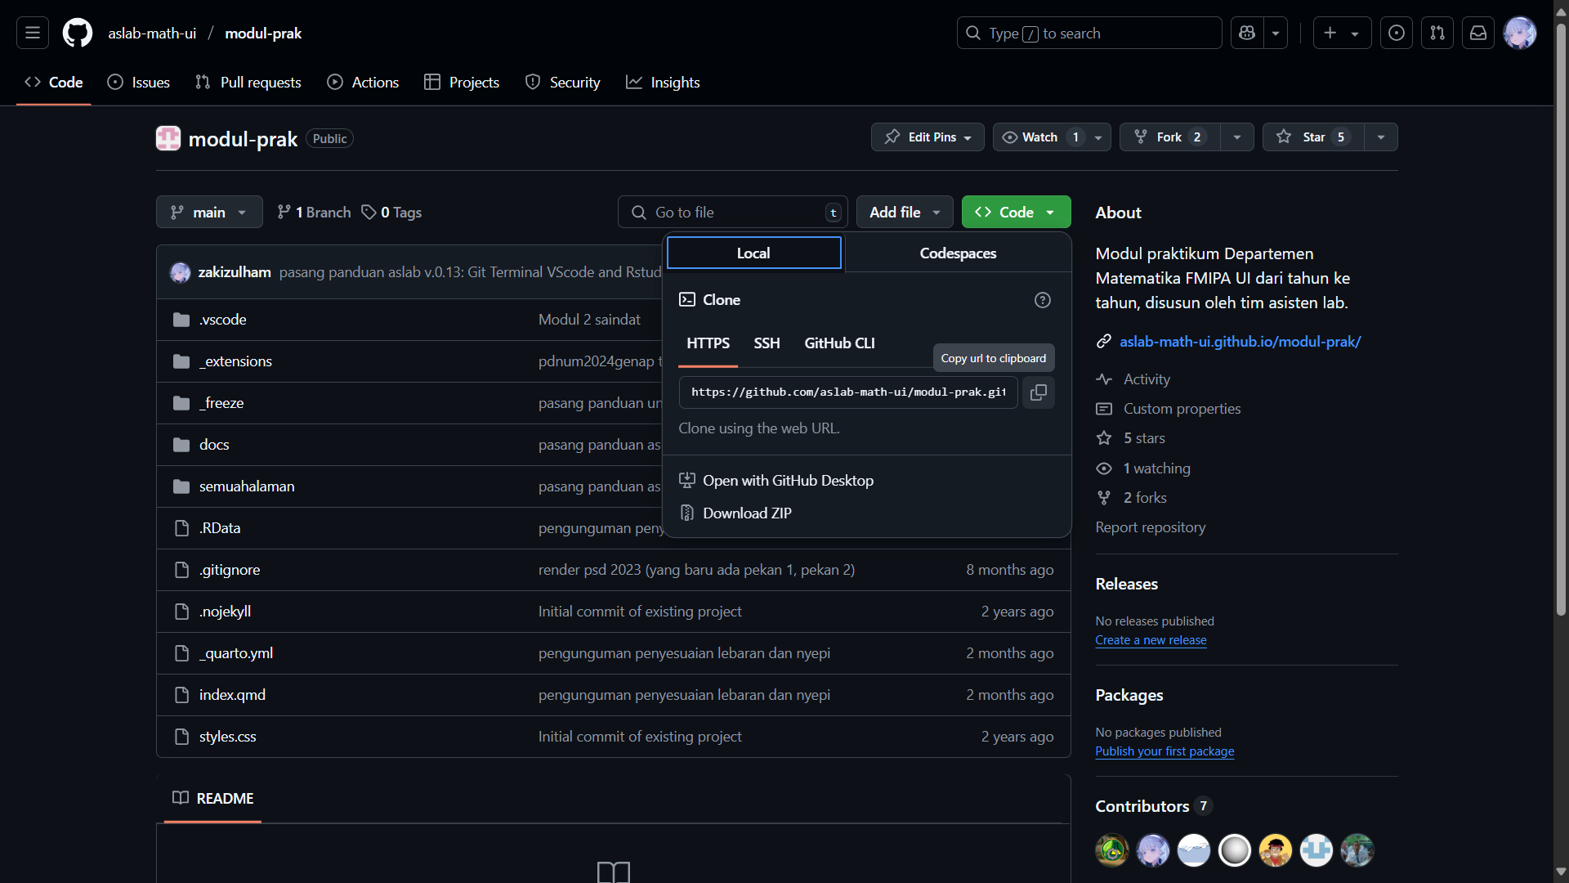The height and width of the screenshot is (883, 1569).
Task: Open the Edit Pins dropdown
Action: [x=928, y=137]
